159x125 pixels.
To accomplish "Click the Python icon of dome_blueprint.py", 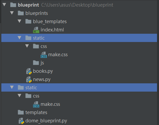I will (x=21, y=121).
